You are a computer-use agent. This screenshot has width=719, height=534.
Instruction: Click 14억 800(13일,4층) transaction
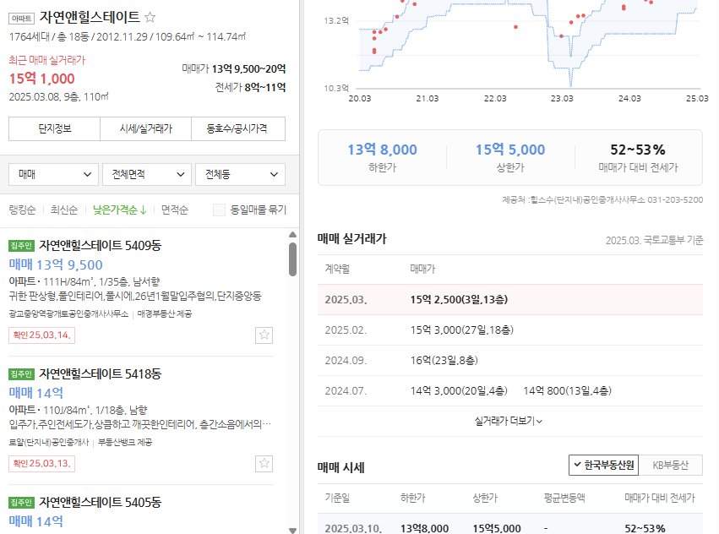(567, 391)
